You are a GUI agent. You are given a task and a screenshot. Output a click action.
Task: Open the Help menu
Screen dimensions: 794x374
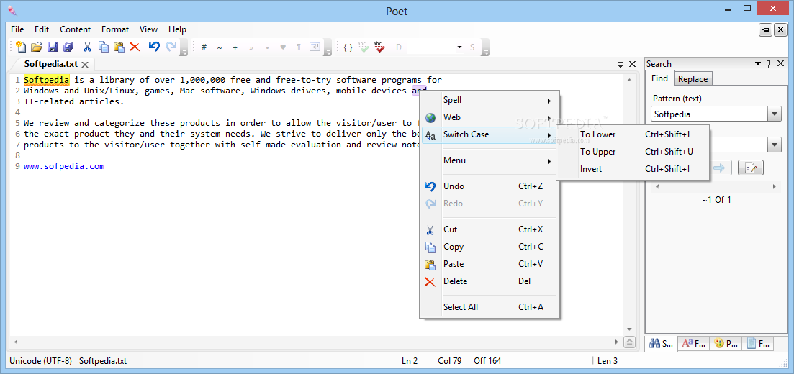pyautogui.click(x=177, y=29)
